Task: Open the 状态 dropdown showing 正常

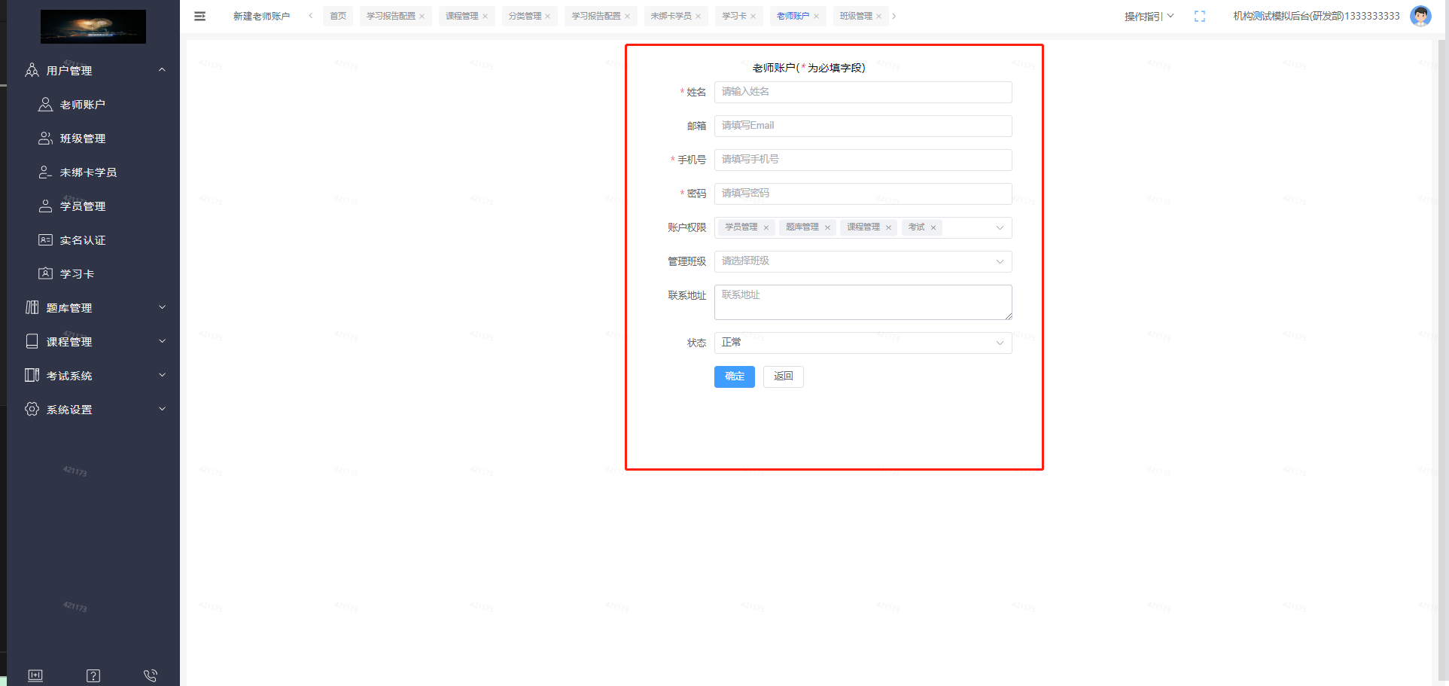Action: (x=863, y=343)
